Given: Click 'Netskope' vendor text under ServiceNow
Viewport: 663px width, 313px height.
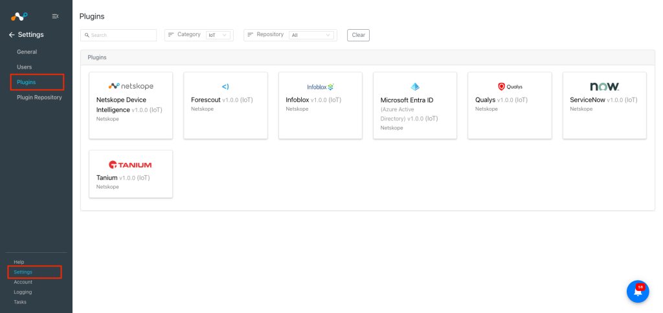Looking at the screenshot, I should pos(581,109).
